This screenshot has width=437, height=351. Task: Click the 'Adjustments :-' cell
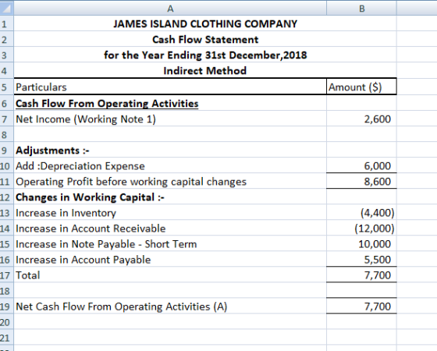(x=170, y=151)
